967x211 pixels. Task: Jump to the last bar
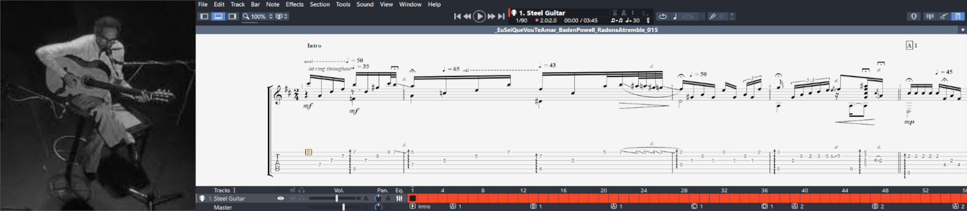click(501, 16)
